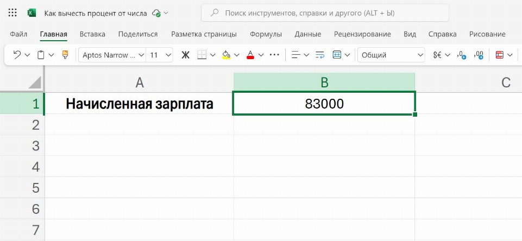
Task: Click the Undo arrow icon
Action: click(x=17, y=55)
